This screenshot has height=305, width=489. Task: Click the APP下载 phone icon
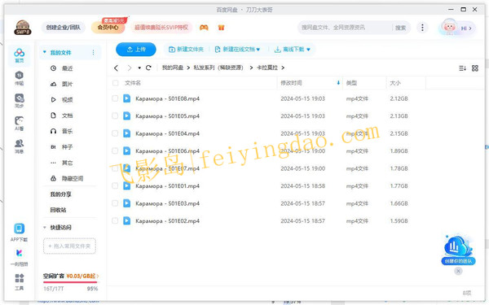pos(20,229)
